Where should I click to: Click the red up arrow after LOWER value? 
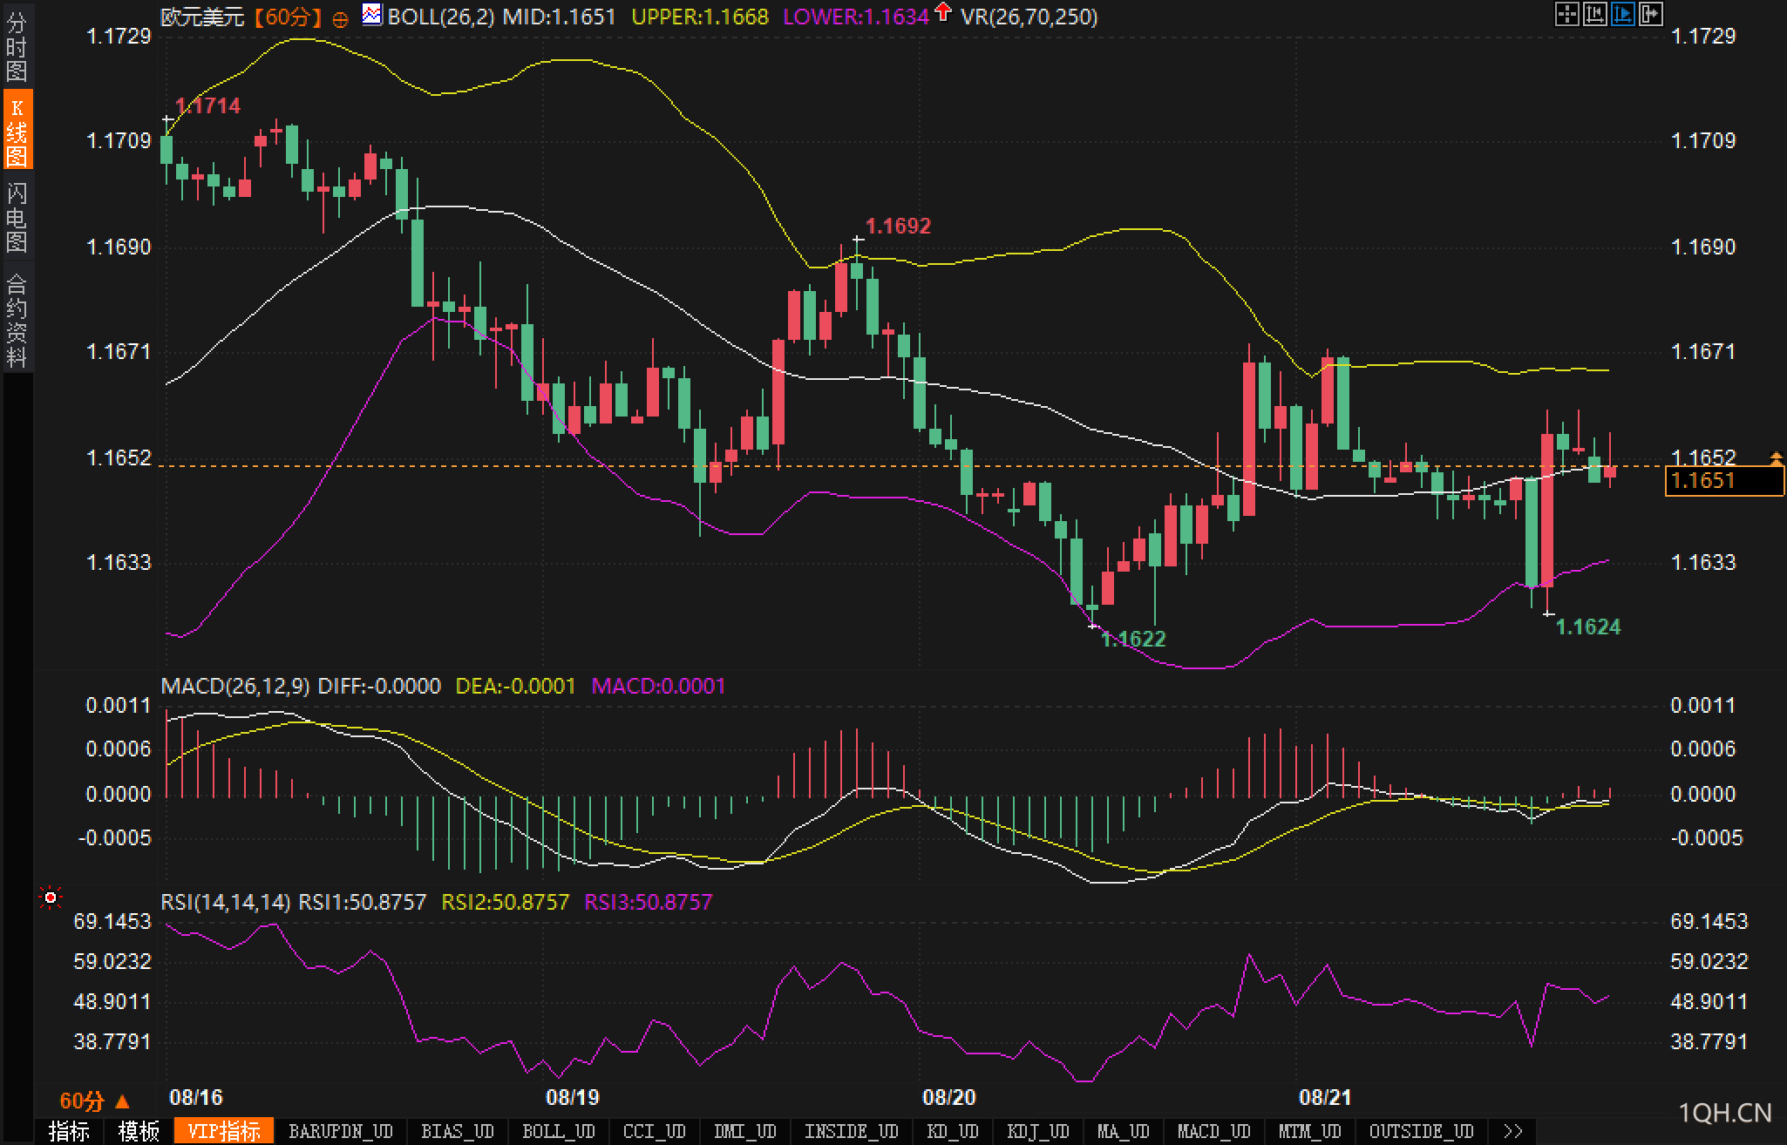pyautogui.click(x=942, y=12)
